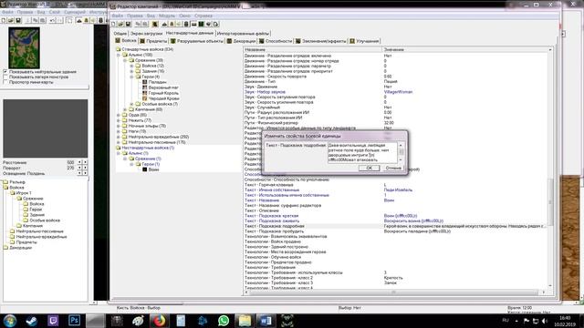Screen dimensions: 584x328
Task: Open Улучшения object tab
Action: (364, 41)
